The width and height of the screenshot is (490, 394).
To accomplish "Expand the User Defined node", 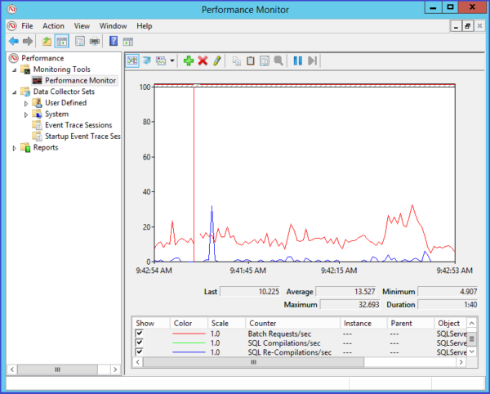I will (26, 103).
